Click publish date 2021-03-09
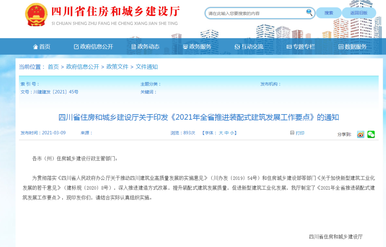 tap(54, 133)
